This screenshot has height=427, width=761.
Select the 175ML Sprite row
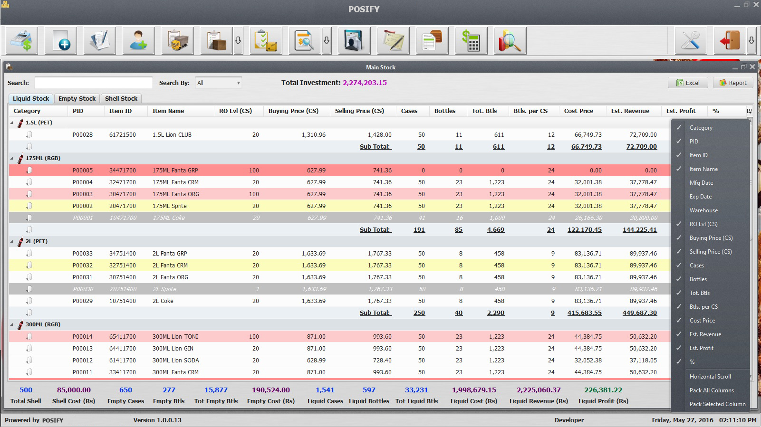[339, 206]
